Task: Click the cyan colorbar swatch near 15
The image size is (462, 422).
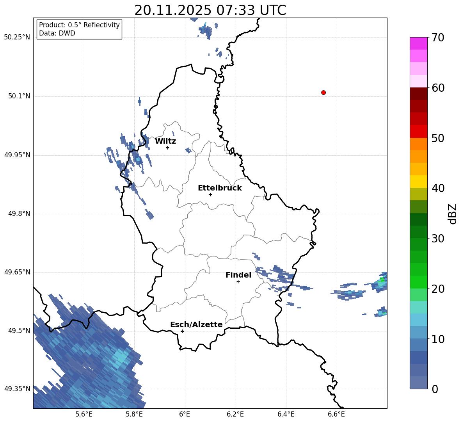Action: pyautogui.click(x=418, y=320)
